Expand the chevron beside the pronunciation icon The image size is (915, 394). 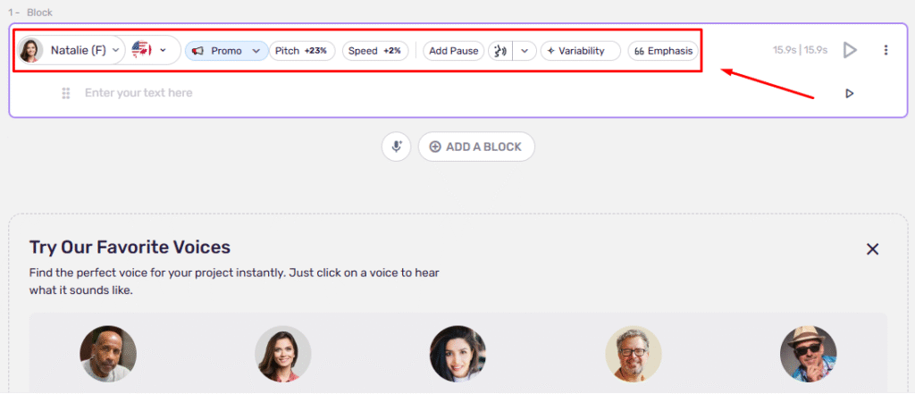(525, 51)
